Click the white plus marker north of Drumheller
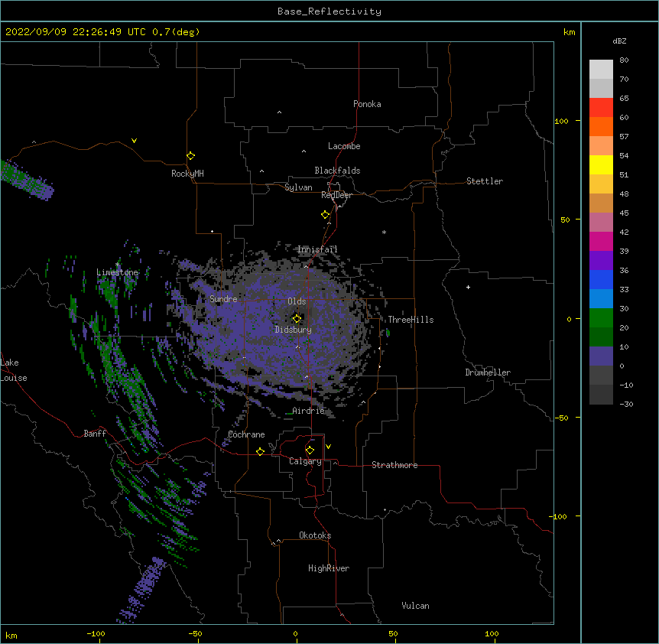Image resolution: width=659 pixels, height=644 pixels. (x=468, y=287)
